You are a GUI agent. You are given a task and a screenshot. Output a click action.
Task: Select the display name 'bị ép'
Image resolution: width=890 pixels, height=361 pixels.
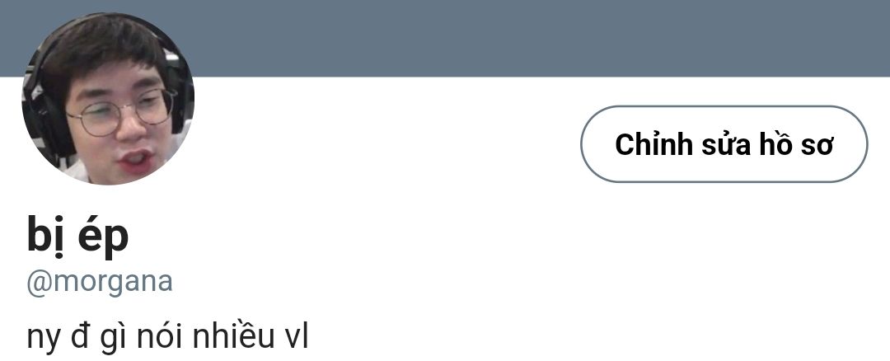[x=77, y=236]
